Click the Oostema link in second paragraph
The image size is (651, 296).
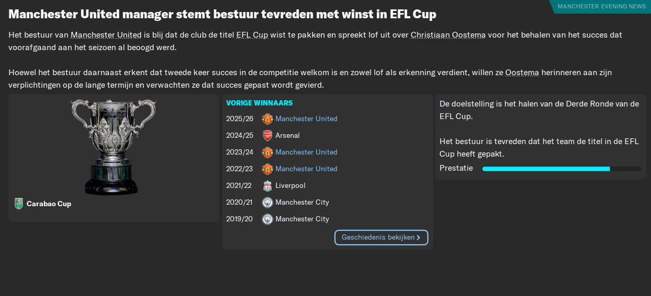click(x=522, y=72)
